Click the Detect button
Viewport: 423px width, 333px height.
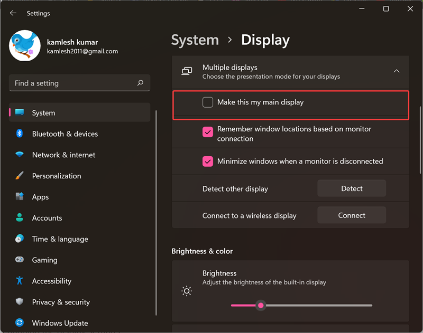tap(352, 188)
